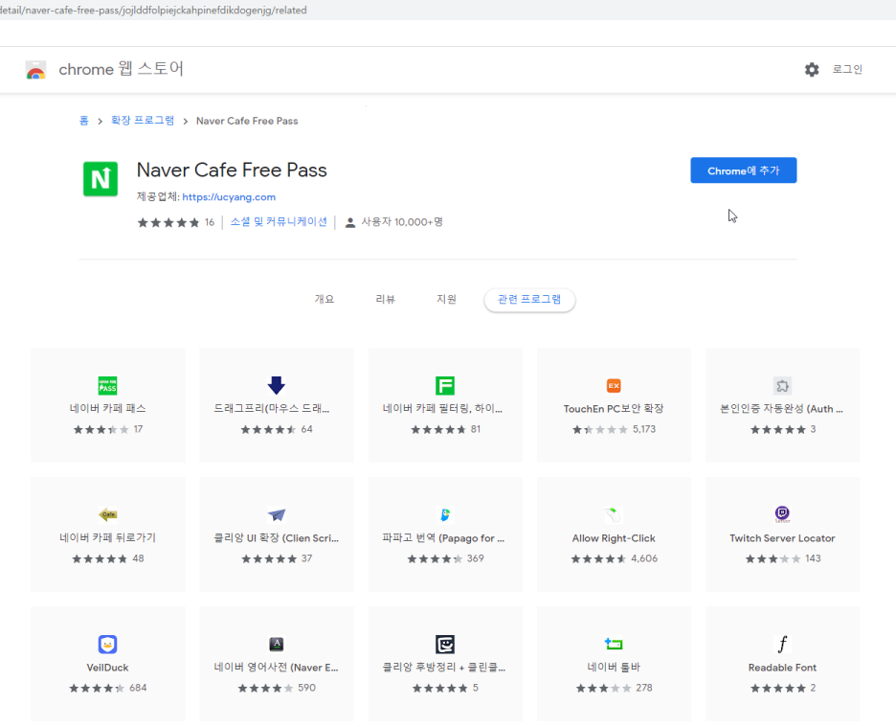The height and width of the screenshot is (727, 896).
Task: Open the 네이버 카페 뒤로가기 title
Action: 107,537
